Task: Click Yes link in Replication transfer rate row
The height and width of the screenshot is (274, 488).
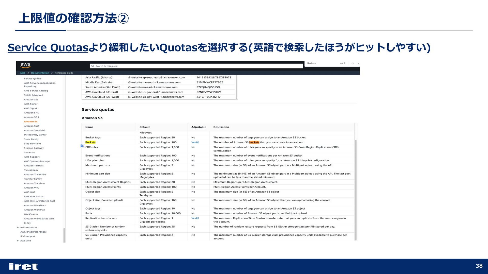Action: pyautogui.click(x=193, y=218)
